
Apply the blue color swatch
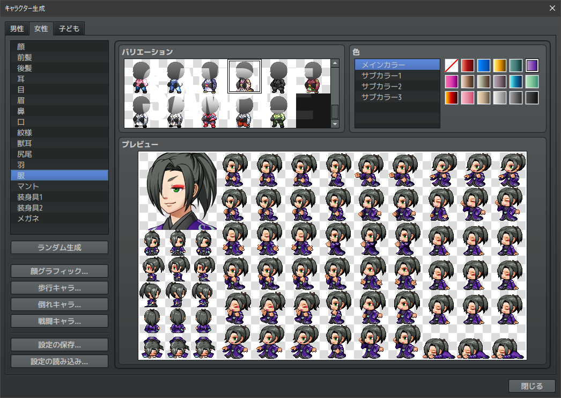[484, 66]
